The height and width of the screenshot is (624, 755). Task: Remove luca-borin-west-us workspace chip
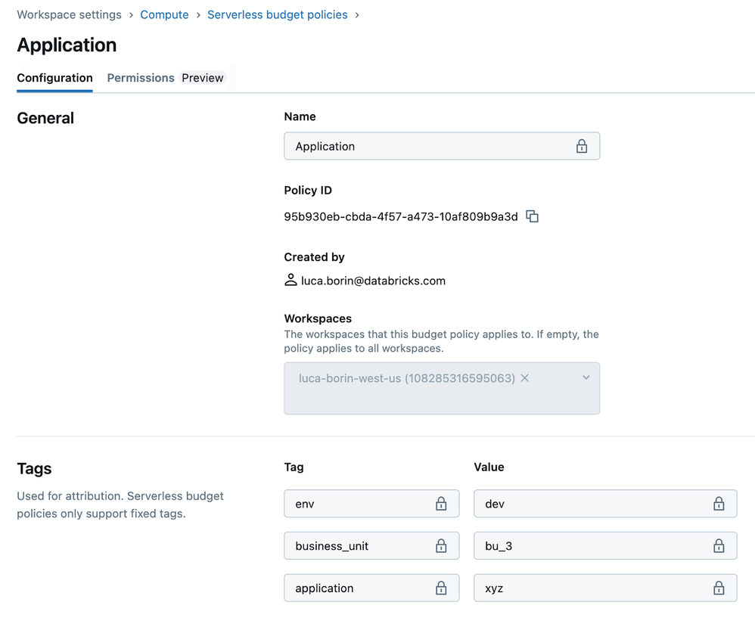pyautogui.click(x=525, y=378)
